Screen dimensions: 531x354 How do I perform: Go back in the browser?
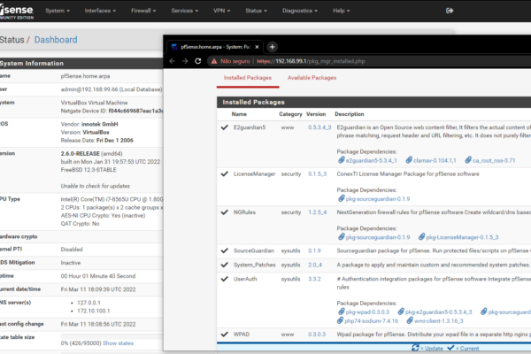click(x=172, y=61)
